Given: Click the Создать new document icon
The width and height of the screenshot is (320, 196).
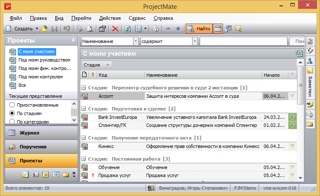Looking at the screenshot, I should [8, 29].
